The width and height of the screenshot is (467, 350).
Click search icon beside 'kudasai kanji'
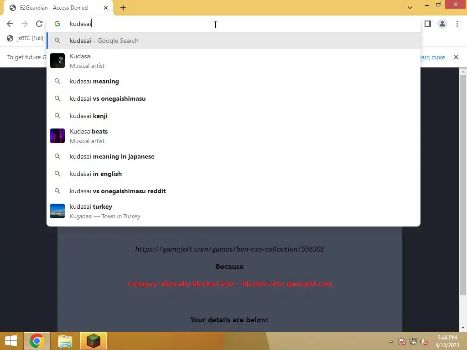tap(57, 116)
